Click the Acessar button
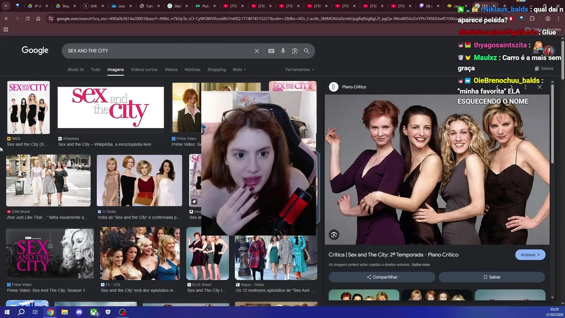 point(530,255)
